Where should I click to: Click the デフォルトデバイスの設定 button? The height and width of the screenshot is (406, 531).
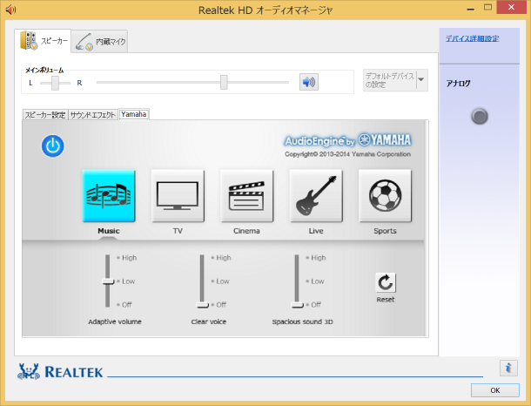390,80
